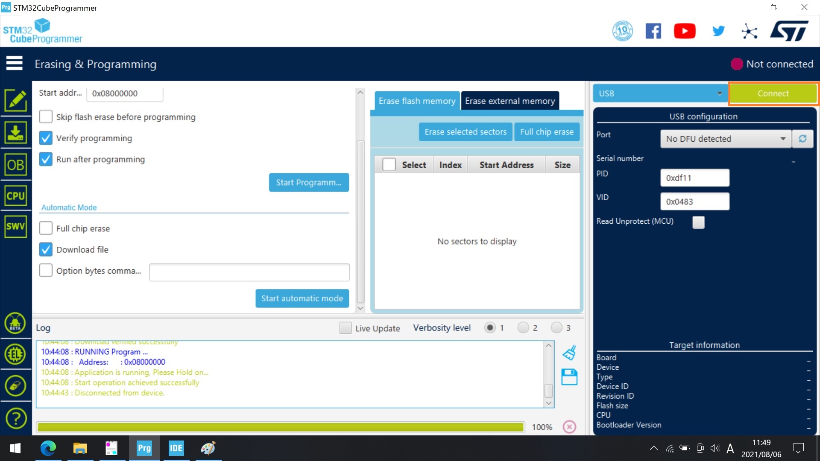Click Start automatic mode button
Viewport: 820px width, 461px height.
pos(302,298)
